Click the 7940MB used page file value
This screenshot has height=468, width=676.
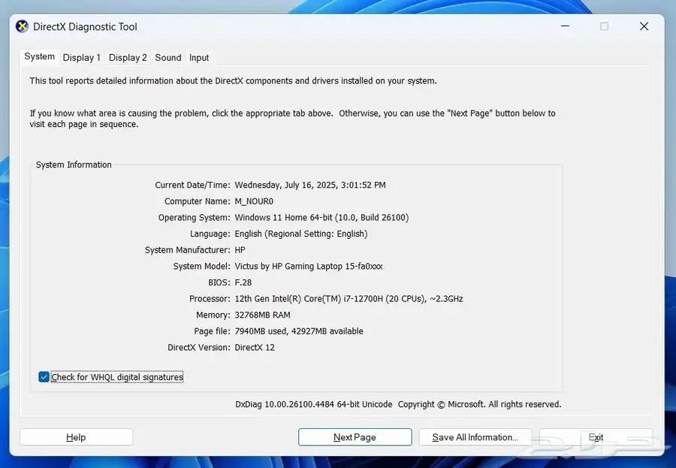coord(299,331)
